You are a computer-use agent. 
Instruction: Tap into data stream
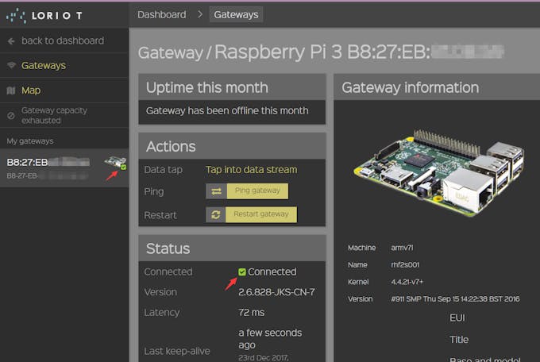[x=252, y=170]
